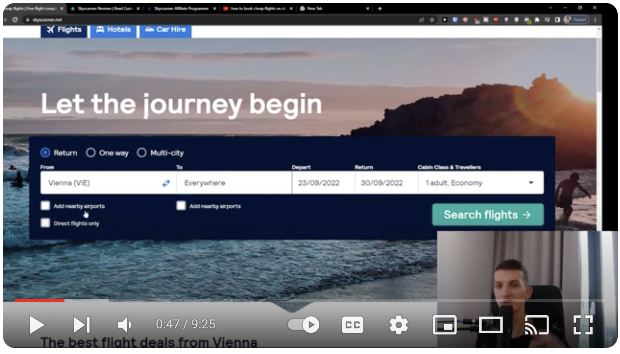Viewport: 620px width, 354px height.
Task: Mute the video volume
Action: click(x=124, y=325)
